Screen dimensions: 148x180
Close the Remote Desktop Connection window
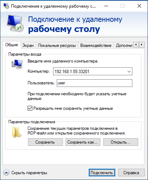[139, 6]
